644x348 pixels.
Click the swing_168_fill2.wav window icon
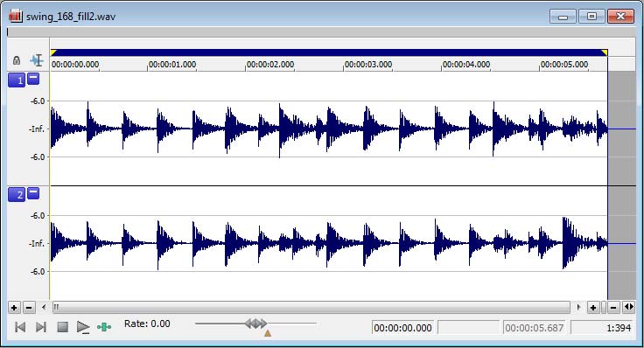(x=16, y=16)
